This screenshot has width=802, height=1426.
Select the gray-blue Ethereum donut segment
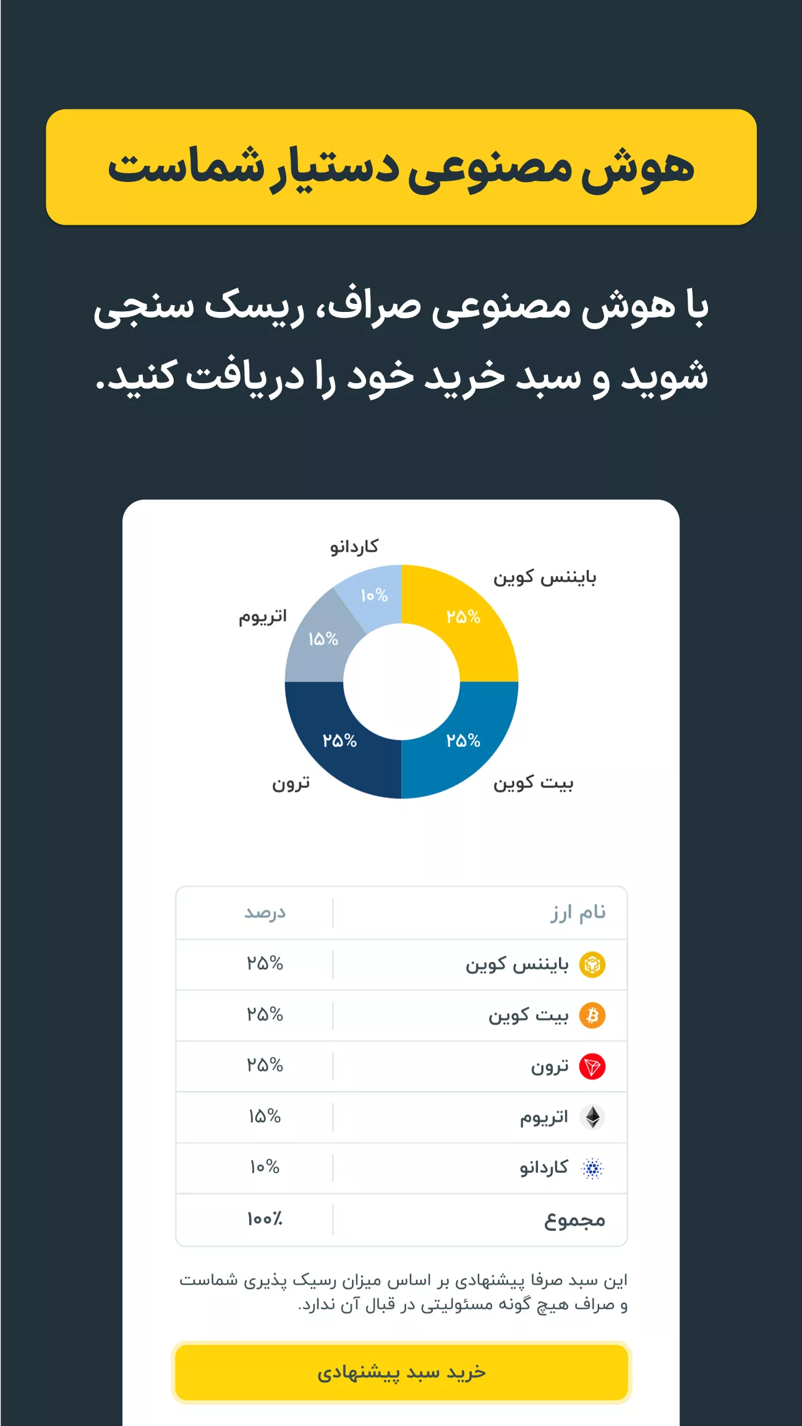(322, 644)
